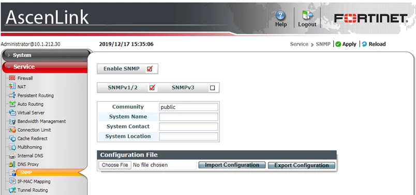Click the SNMP breadcrumb text

[323, 44]
